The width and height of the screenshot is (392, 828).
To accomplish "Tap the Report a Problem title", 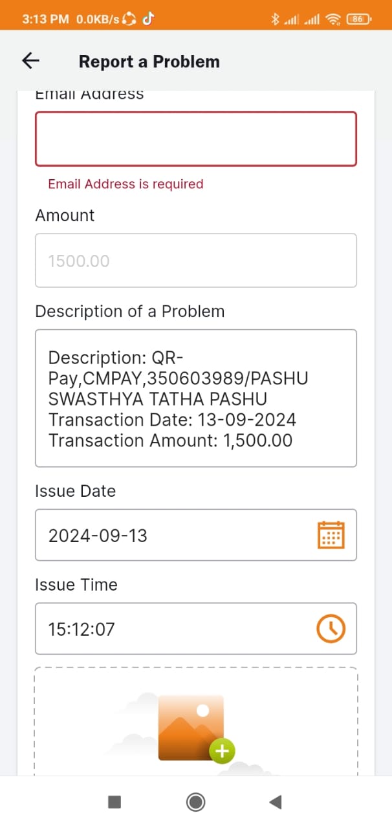I will coord(149,61).
